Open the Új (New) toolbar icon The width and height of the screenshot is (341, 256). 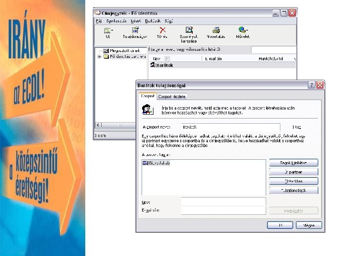tap(107, 31)
